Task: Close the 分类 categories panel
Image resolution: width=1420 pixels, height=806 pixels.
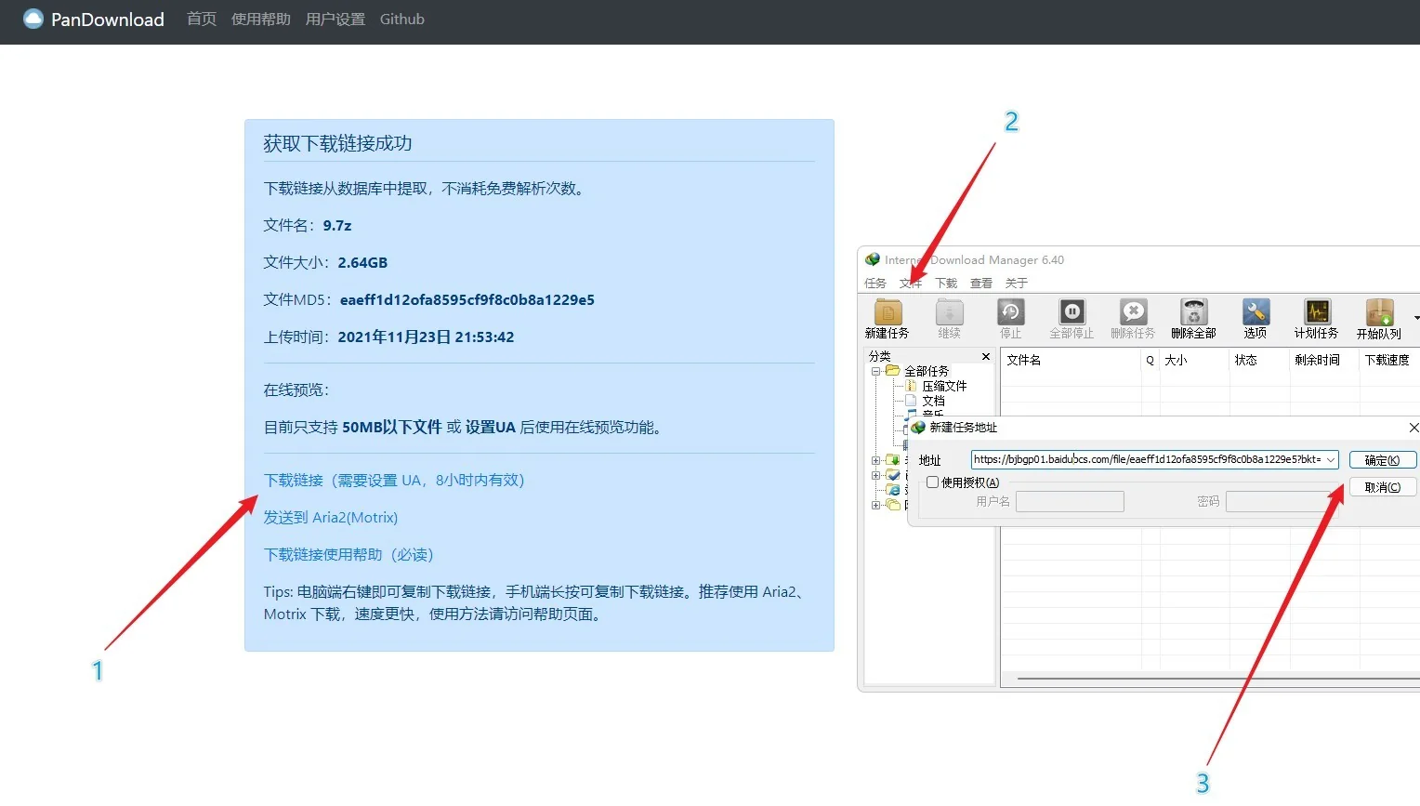Action: [986, 357]
